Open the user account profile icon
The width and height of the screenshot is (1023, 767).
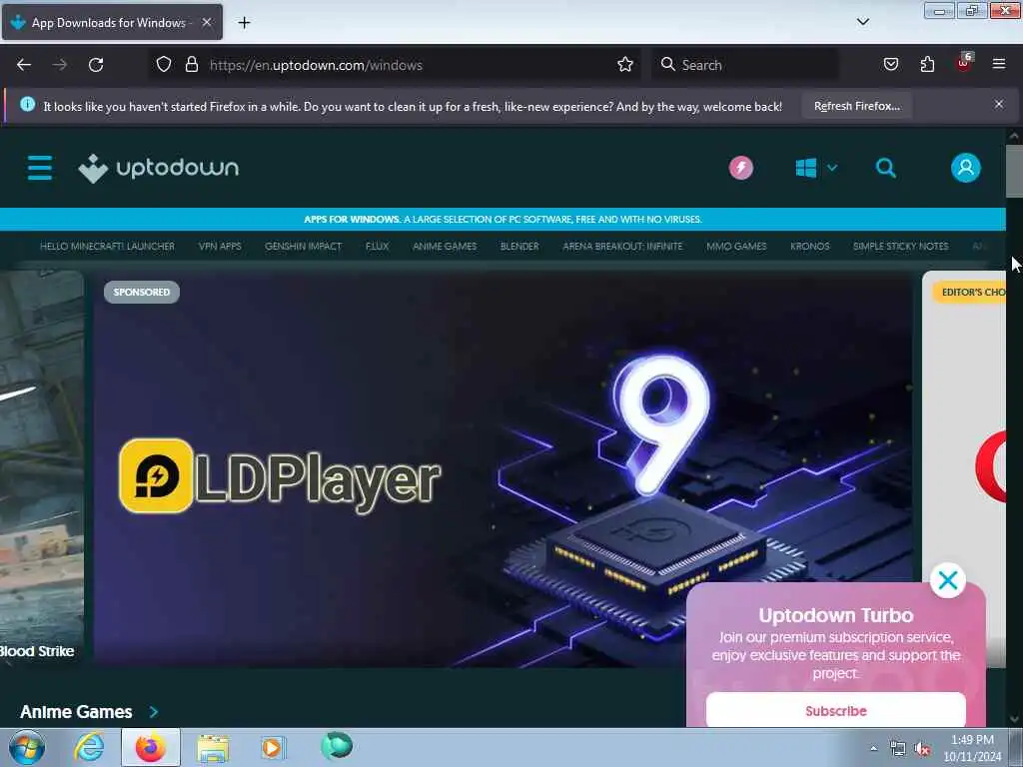tap(966, 168)
